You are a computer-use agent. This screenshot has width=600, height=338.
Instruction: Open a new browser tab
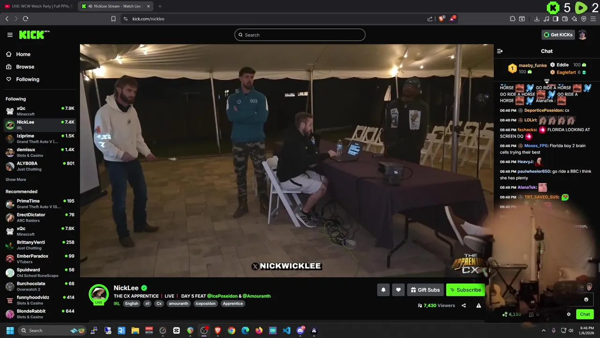tap(160, 6)
